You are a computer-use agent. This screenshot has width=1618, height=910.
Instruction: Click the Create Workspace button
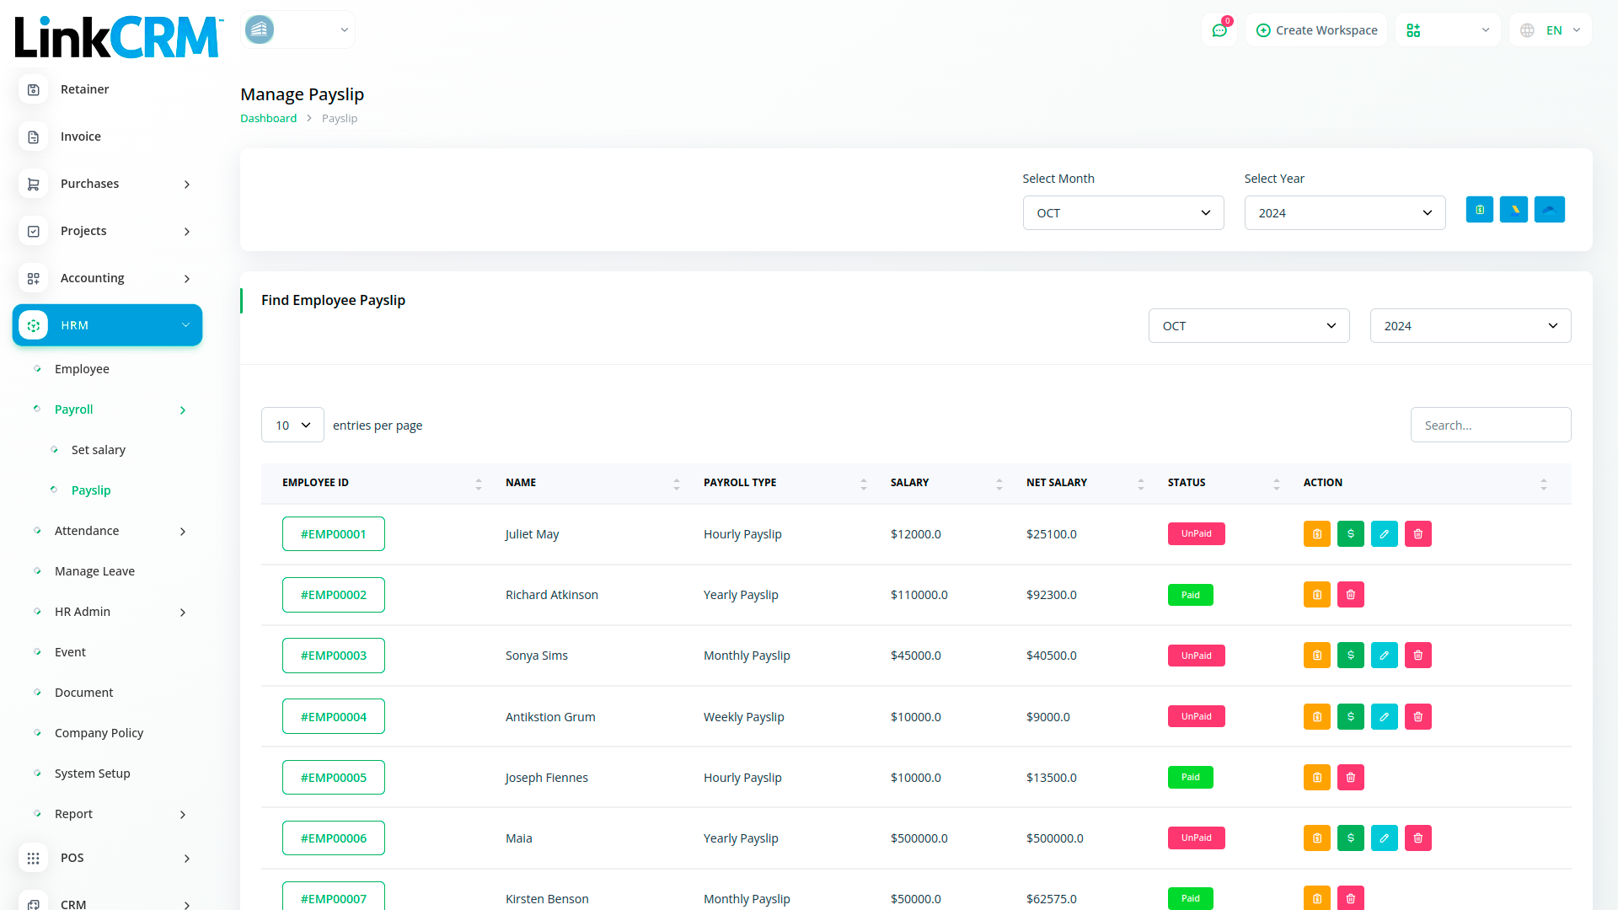(1316, 30)
